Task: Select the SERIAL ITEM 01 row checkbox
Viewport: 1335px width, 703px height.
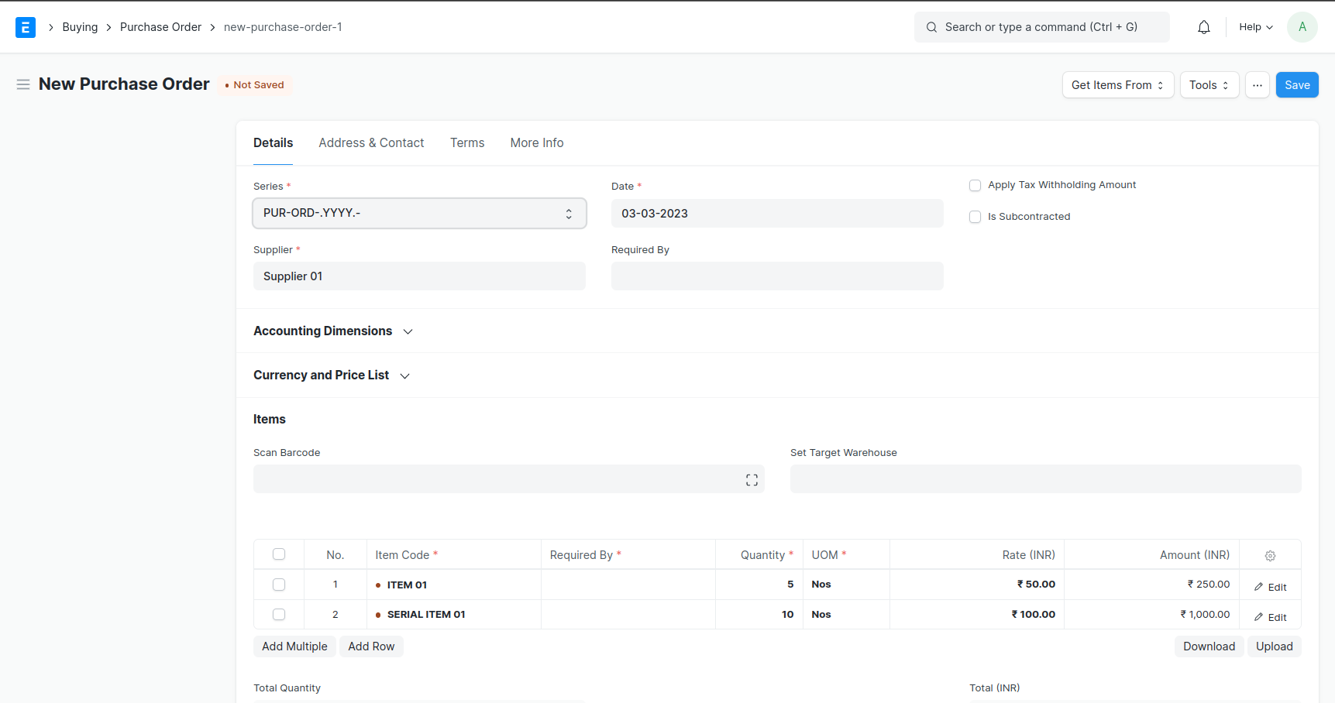Action: click(x=278, y=614)
